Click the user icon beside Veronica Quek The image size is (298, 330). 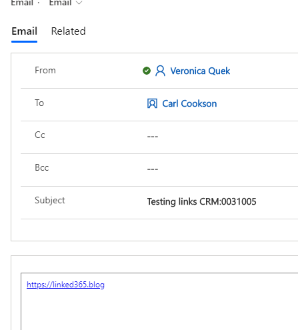160,71
